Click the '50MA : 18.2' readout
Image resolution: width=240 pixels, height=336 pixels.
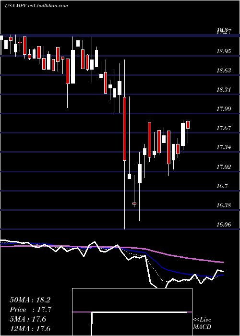click(30, 300)
